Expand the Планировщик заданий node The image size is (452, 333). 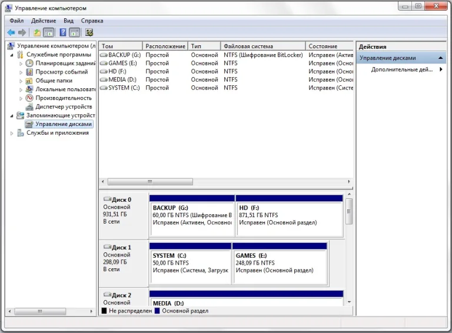tap(21, 64)
